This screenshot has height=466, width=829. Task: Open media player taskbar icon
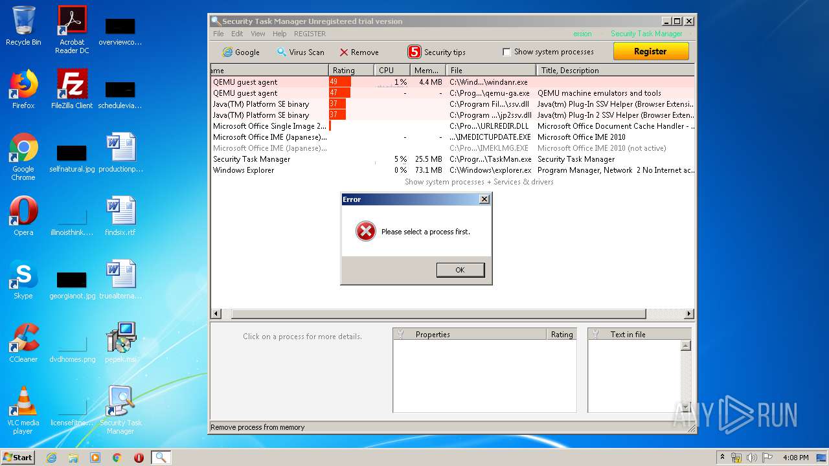tap(95, 458)
